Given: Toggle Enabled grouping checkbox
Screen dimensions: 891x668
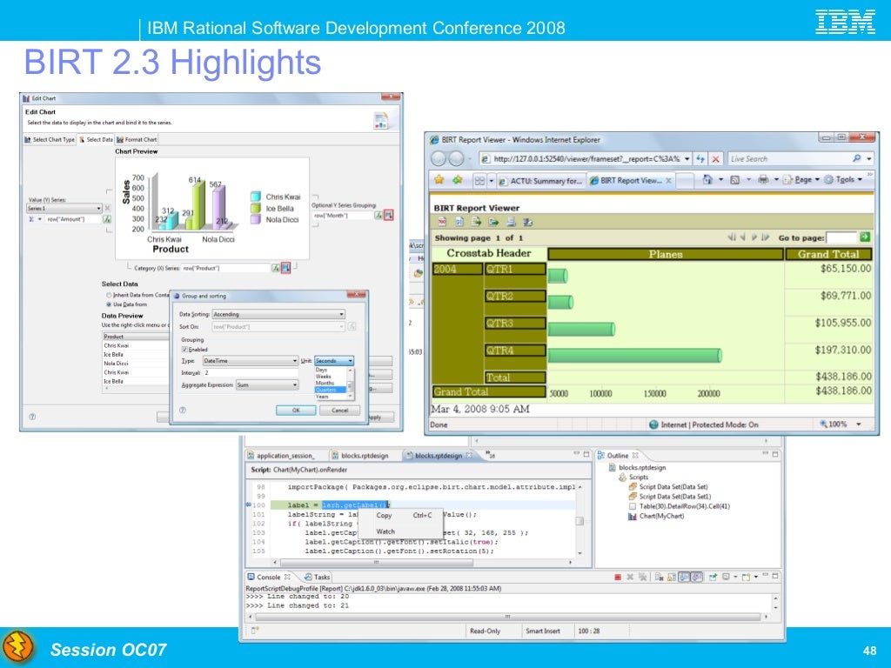Looking at the screenshot, I should [x=184, y=350].
